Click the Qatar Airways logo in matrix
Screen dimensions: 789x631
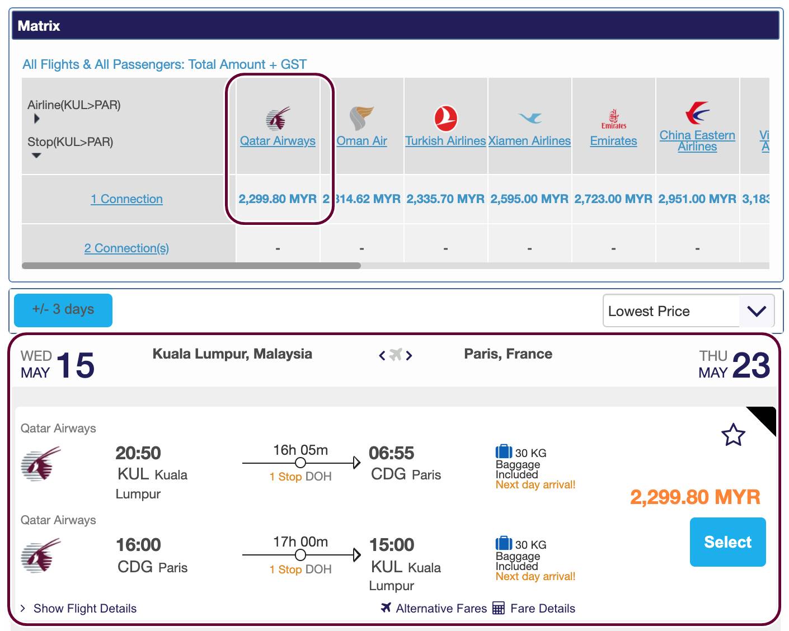(x=278, y=118)
